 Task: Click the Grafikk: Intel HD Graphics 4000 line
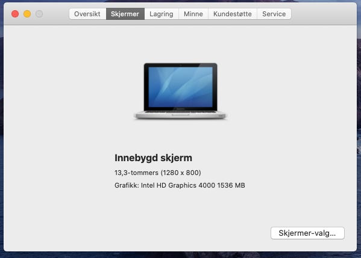click(x=180, y=185)
